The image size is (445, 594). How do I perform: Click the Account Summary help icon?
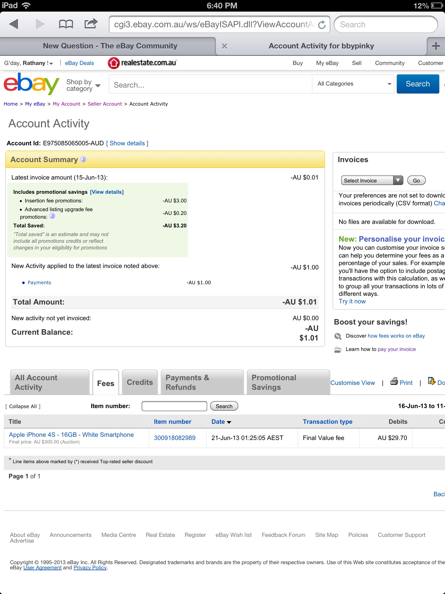[x=83, y=159]
